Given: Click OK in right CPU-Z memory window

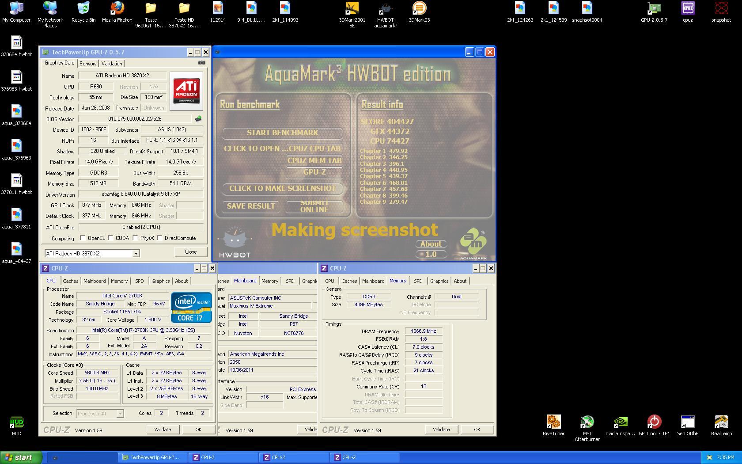Looking at the screenshot, I should click(x=477, y=430).
